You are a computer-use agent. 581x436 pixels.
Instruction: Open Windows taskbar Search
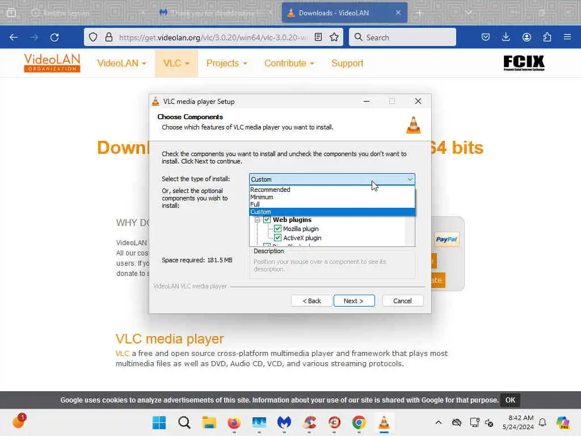pos(184,422)
